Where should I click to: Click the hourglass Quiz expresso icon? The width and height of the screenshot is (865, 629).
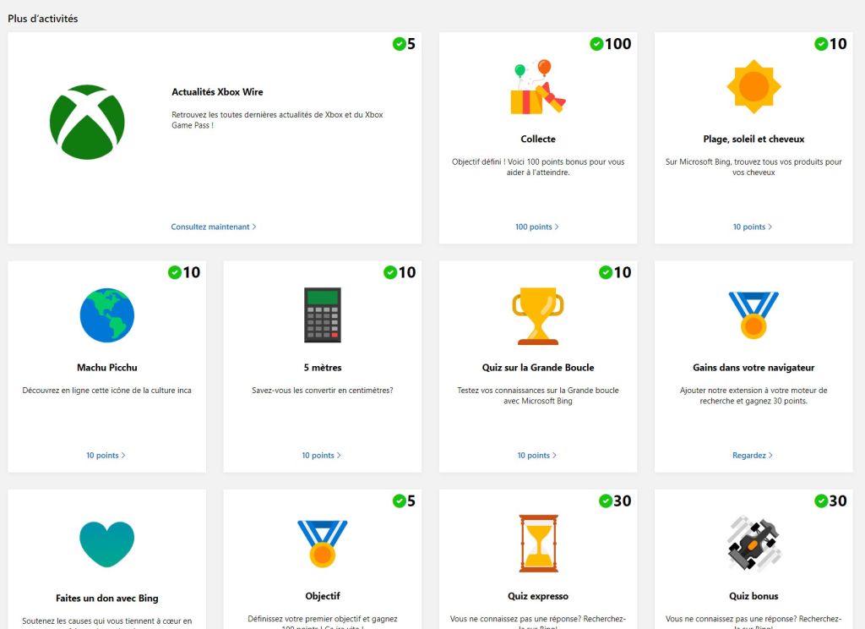[538, 544]
